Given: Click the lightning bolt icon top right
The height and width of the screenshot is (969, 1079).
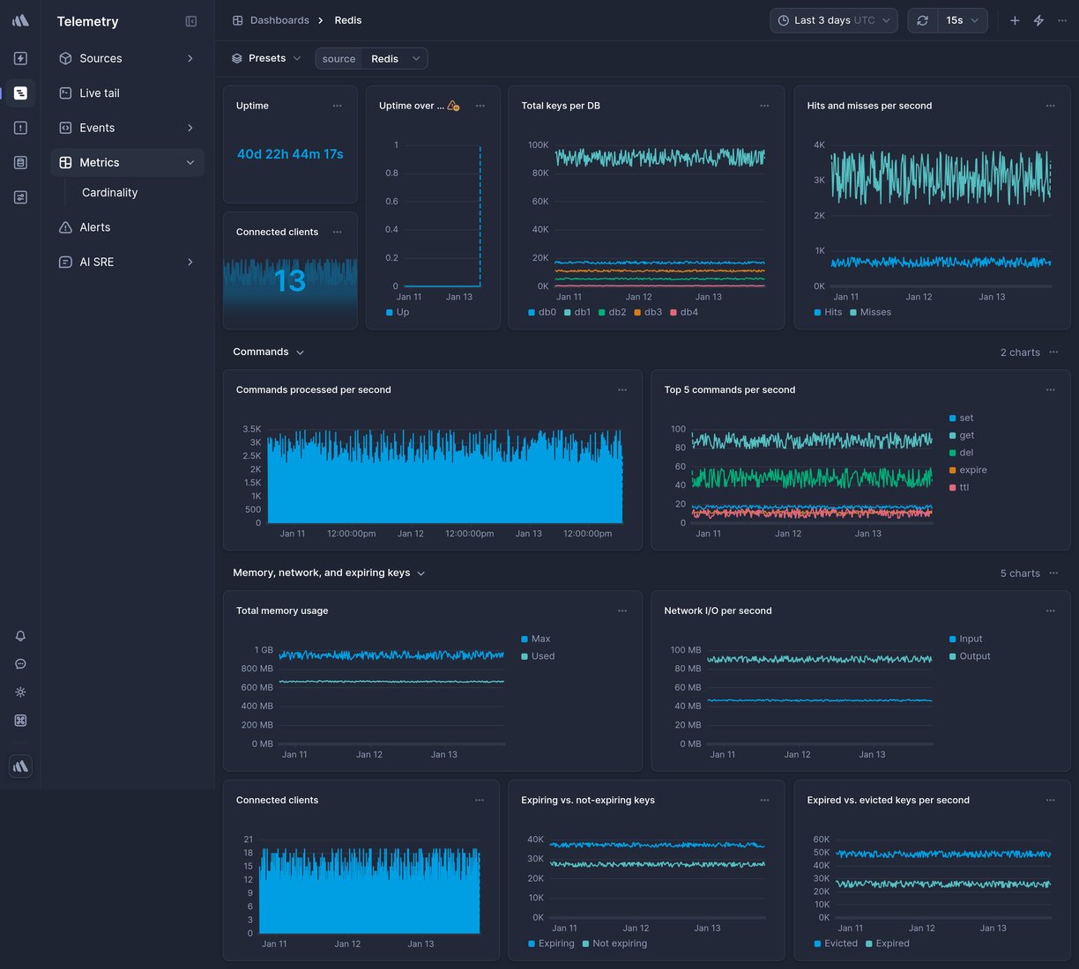Looking at the screenshot, I should click(x=1038, y=19).
